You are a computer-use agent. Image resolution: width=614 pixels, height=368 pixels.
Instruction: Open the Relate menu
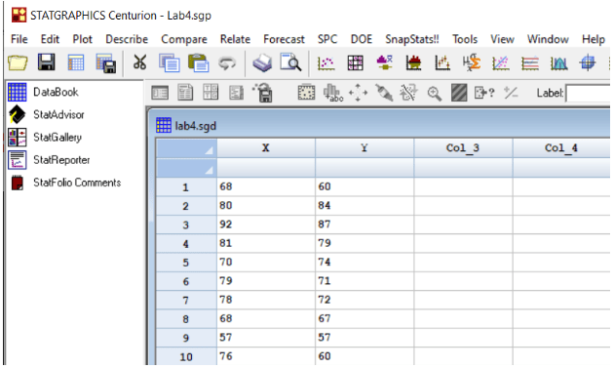point(235,39)
